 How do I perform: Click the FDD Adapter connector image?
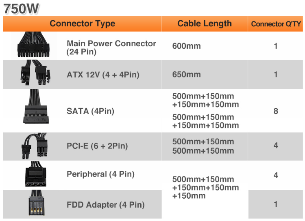tap(34, 204)
